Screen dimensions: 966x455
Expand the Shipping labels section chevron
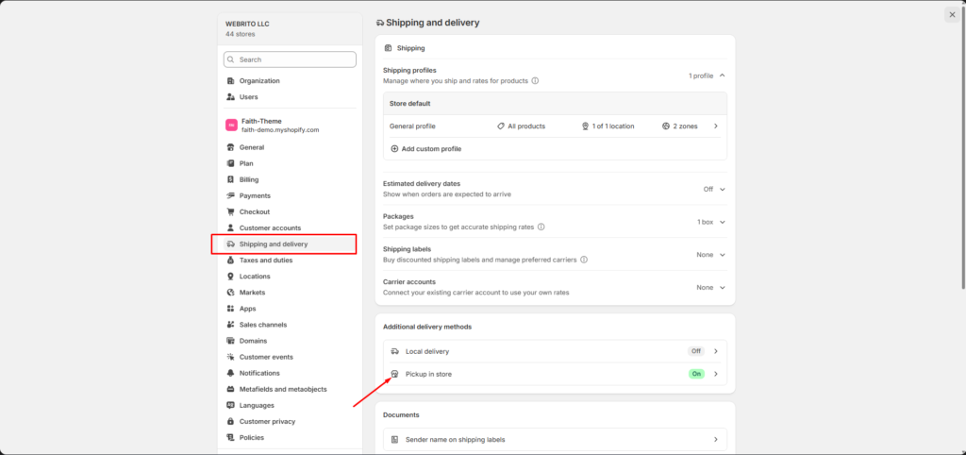[722, 255]
